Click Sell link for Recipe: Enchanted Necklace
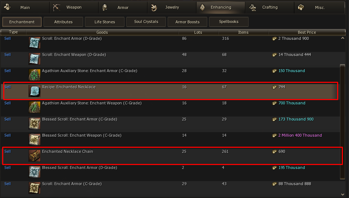The image size is (349, 198). click(x=8, y=87)
